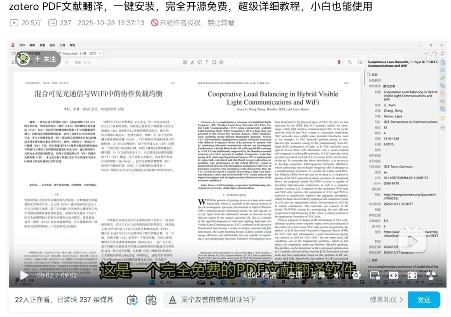Send danmaku with 发送 button
Viewport: 451px width, 317px height.
(x=424, y=300)
